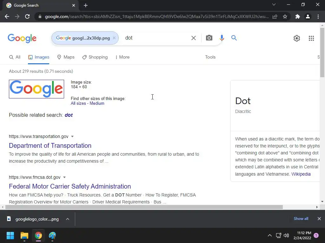
Task: Share this page via the share icon
Action: point(275,16)
